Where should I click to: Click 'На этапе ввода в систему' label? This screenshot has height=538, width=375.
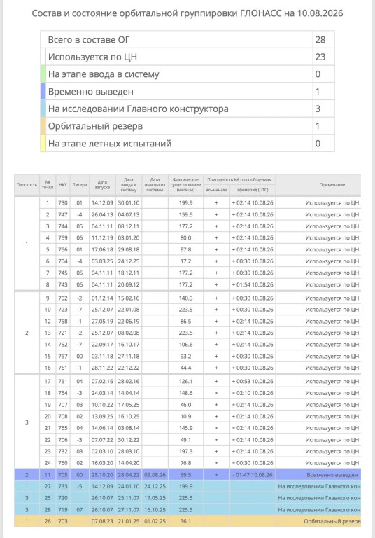coord(104,74)
